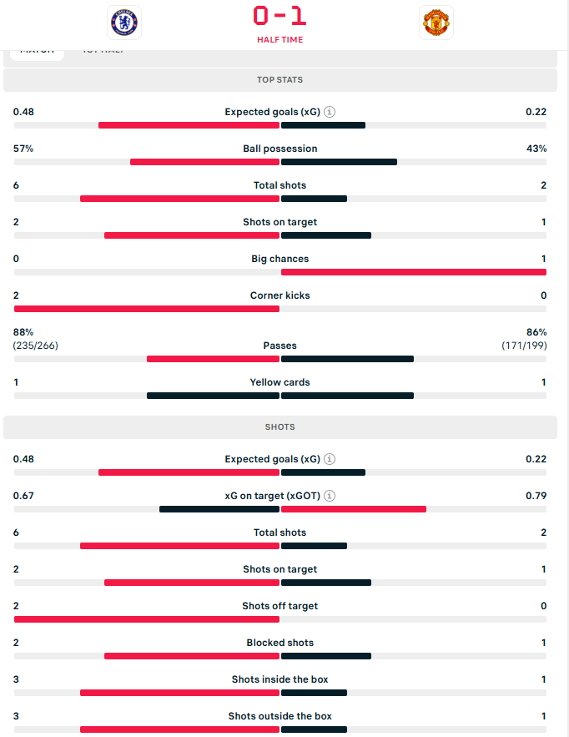Click the Chelsea club crest
This screenshot has height=737, width=569.
(124, 23)
